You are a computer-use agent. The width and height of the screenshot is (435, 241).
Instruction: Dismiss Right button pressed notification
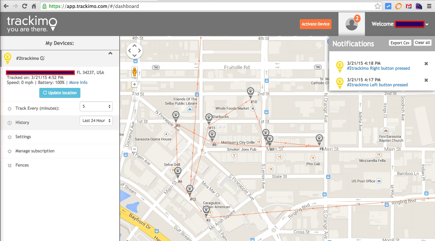pyautogui.click(x=426, y=63)
